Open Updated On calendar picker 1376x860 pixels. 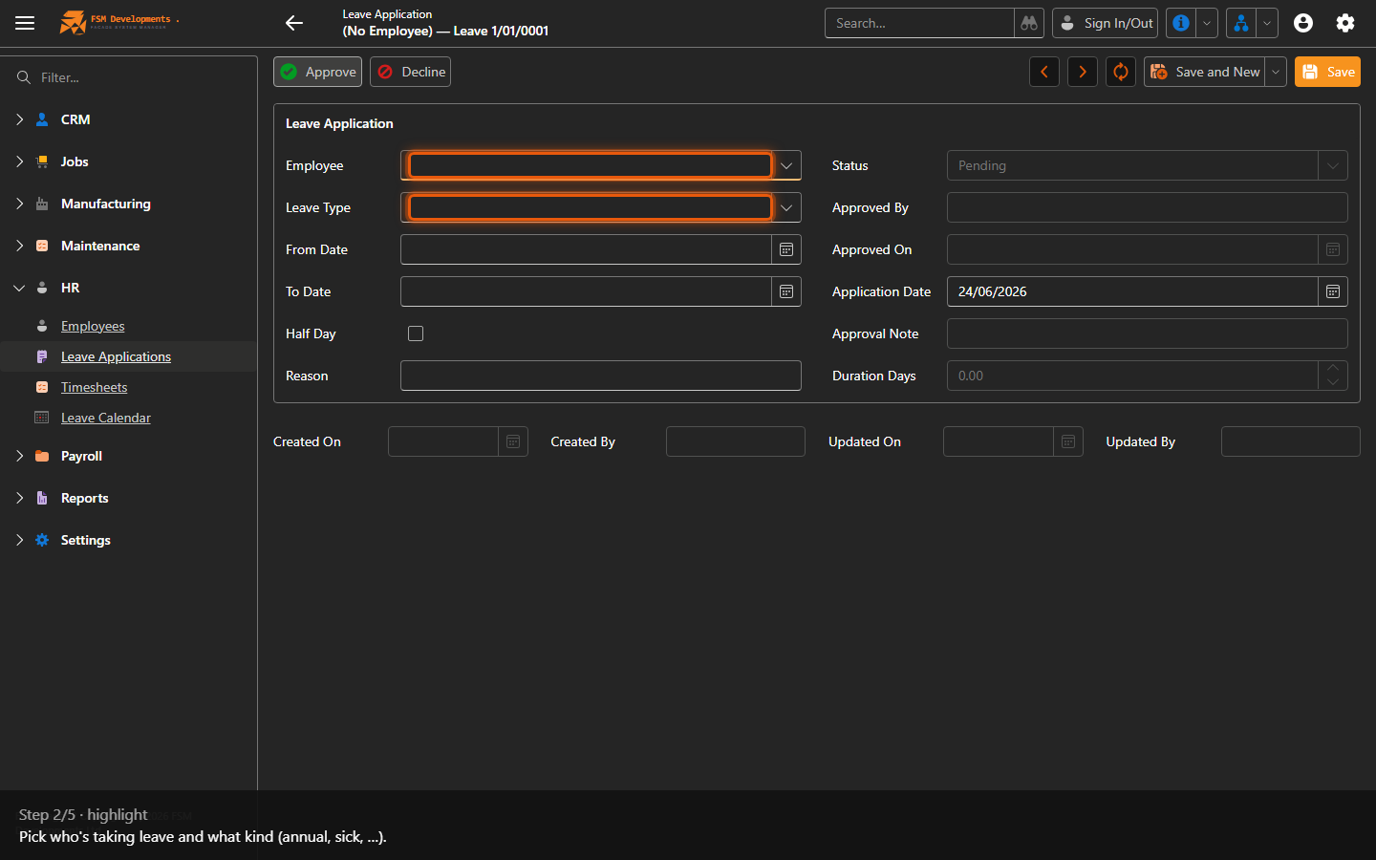[x=1068, y=441]
